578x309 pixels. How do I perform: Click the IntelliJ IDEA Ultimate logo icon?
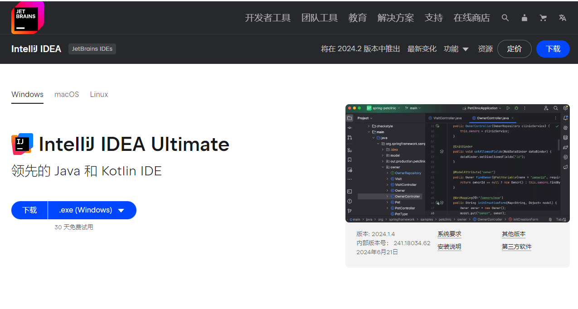pos(22,144)
